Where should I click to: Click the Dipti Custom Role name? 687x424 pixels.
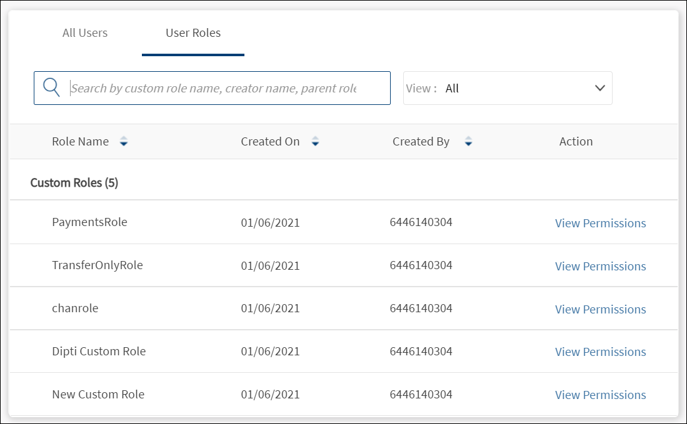click(99, 351)
